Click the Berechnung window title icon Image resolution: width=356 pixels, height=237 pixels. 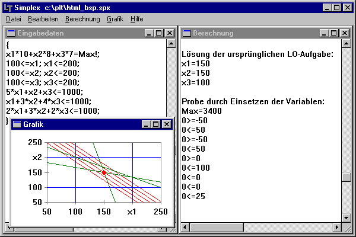(186, 33)
